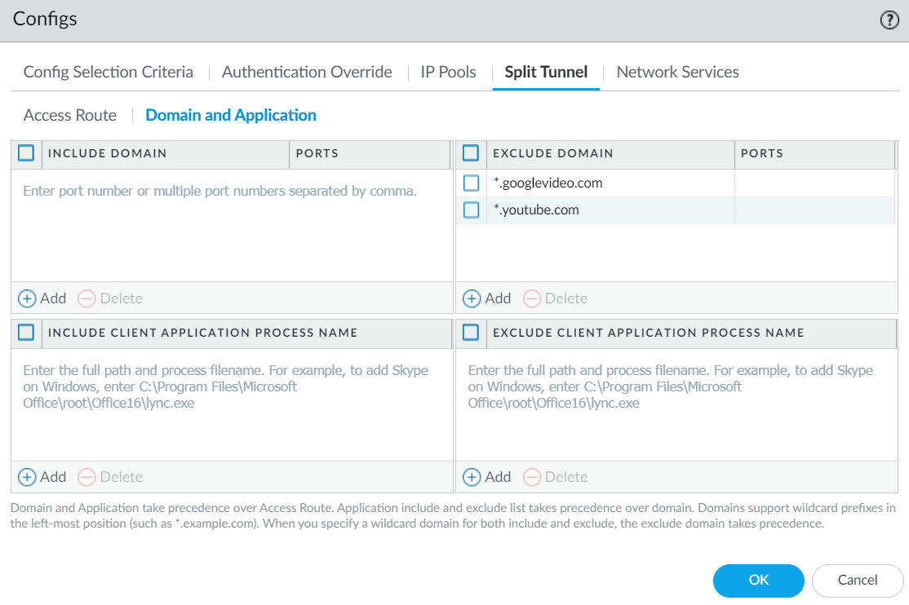909x605 pixels.
Task: Select all Include Client Application Process Names
Action: [x=26, y=332]
